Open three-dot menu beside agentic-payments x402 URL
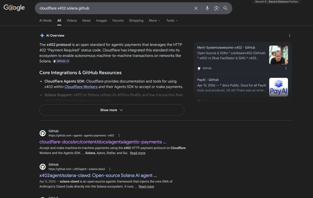313x198 pixels. point(119,135)
